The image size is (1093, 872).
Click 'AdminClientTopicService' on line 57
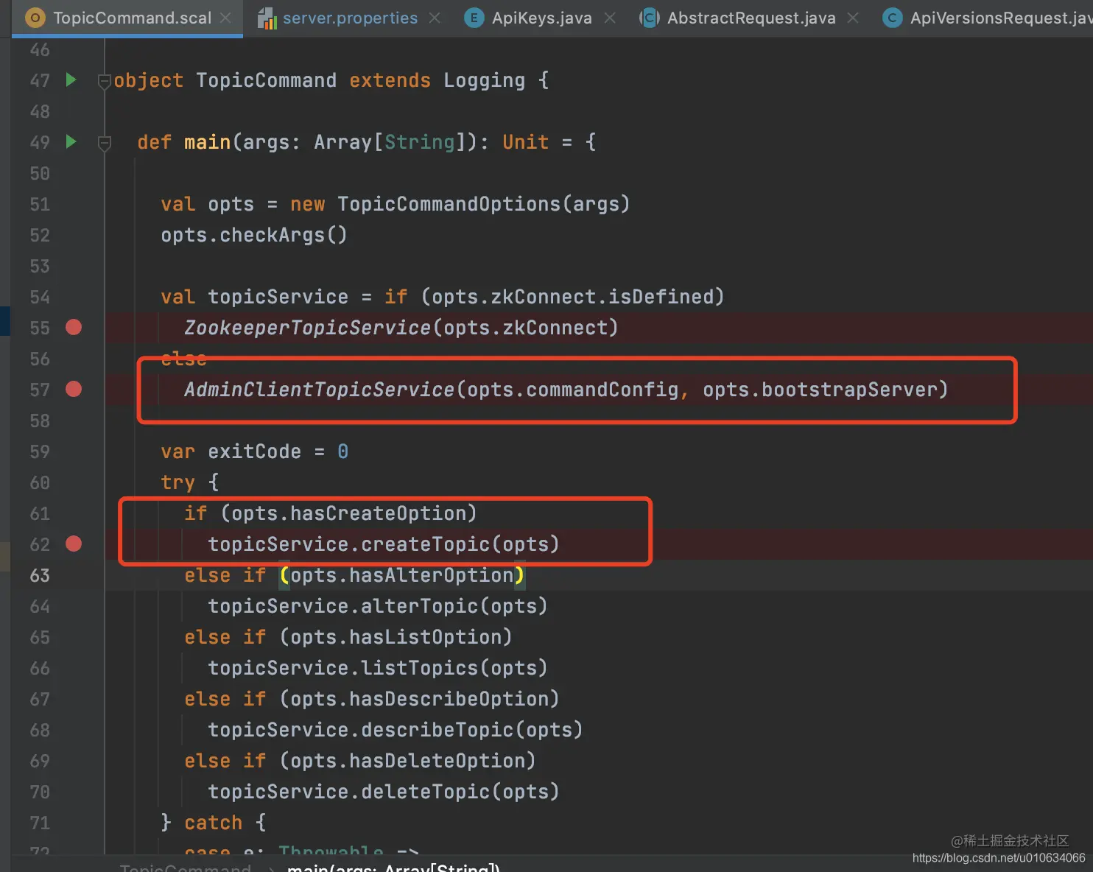click(x=320, y=390)
